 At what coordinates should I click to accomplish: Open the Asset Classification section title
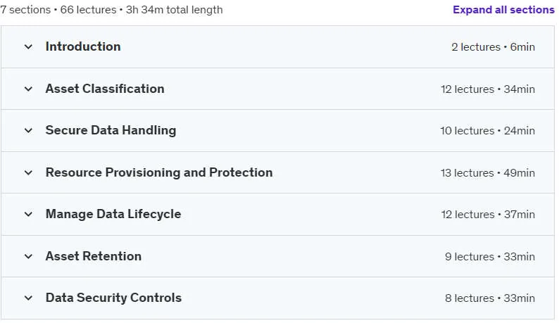[x=105, y=89]
